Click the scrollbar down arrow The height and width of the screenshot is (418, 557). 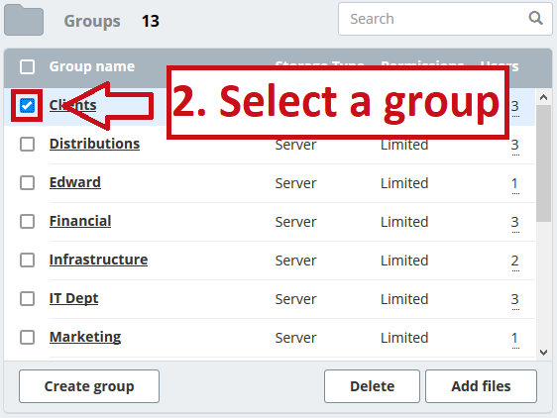543,353
